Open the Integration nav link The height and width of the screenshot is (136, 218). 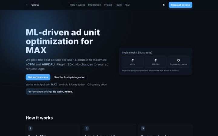click(94, 5)
